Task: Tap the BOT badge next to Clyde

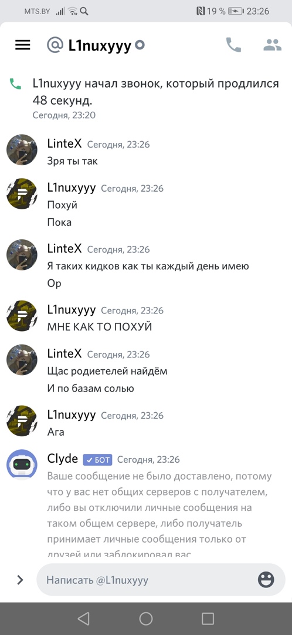Action: tap(98, 460)
